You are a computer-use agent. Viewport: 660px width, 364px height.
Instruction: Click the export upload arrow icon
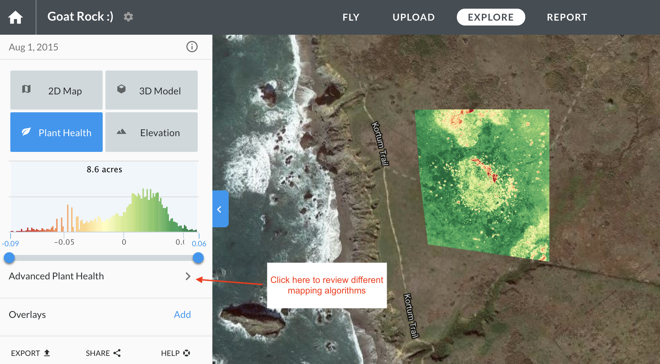[47, 353]
